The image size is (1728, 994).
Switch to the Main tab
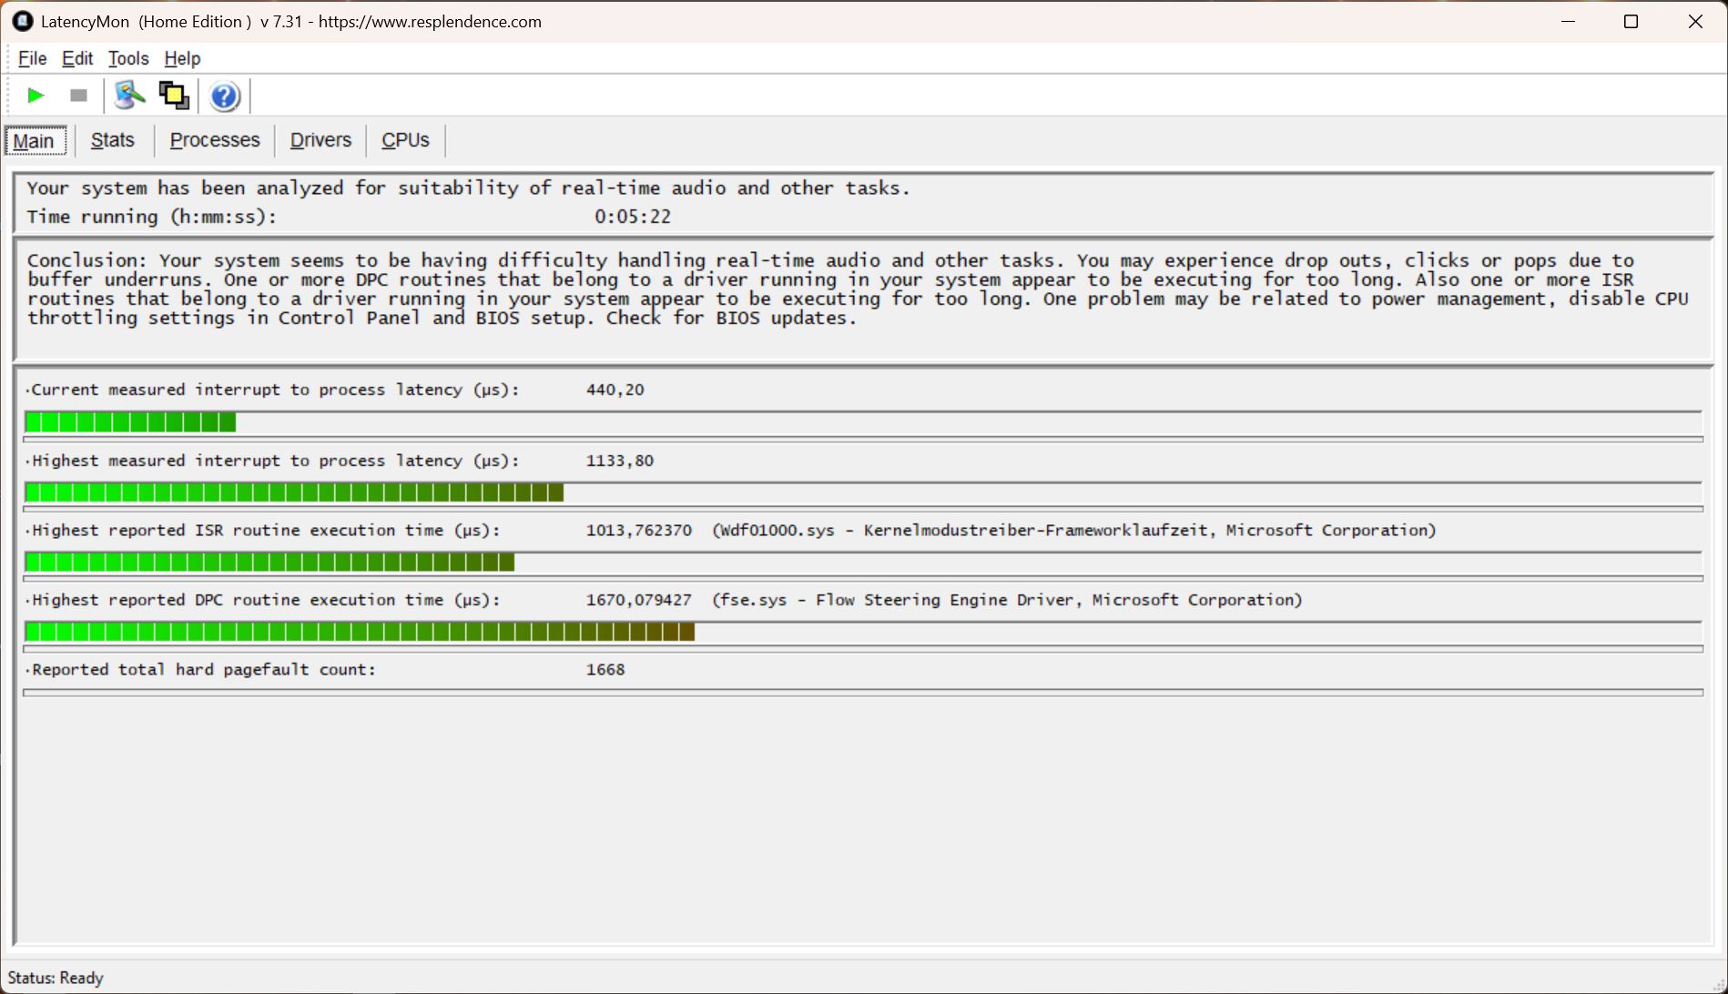tap(35, 141)
